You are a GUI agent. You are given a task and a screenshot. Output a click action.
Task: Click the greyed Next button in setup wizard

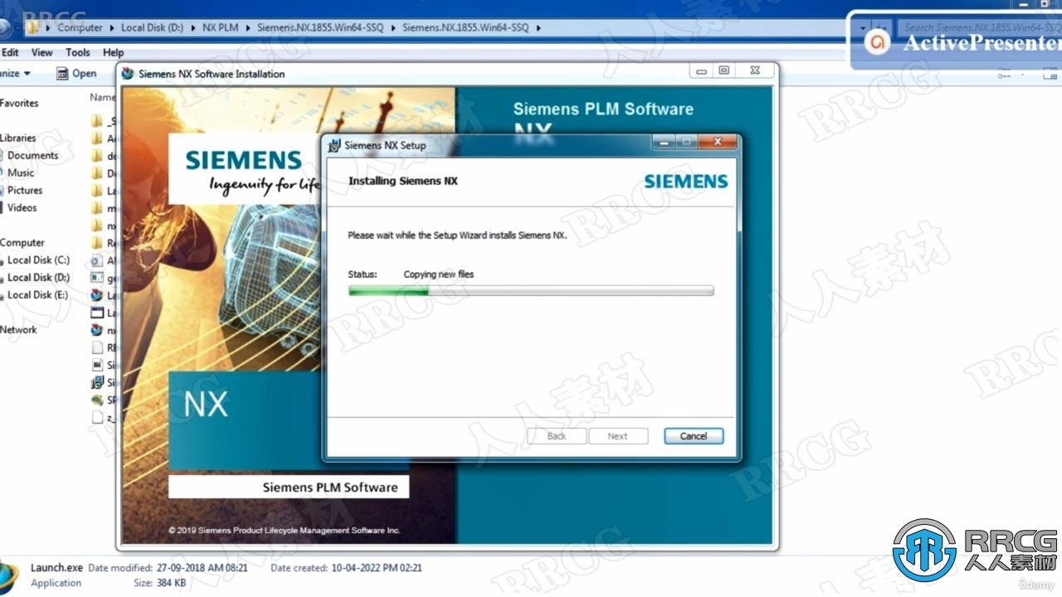pos(618,436)
